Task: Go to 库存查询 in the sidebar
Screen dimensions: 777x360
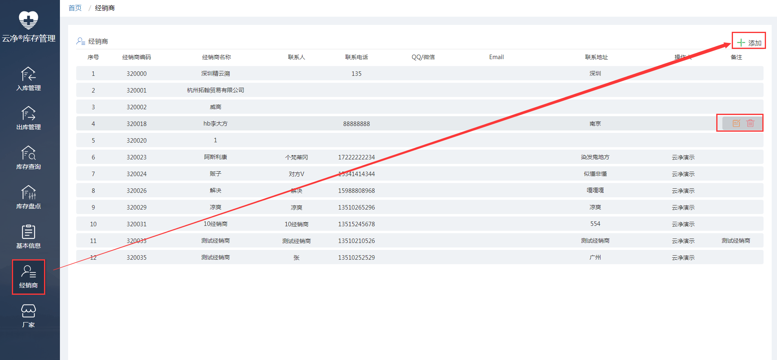Action: (x=29, y=158)
